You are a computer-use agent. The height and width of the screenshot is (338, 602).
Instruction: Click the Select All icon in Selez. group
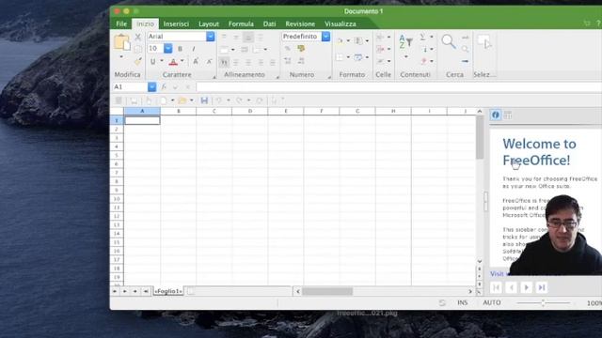pos(484,41)
